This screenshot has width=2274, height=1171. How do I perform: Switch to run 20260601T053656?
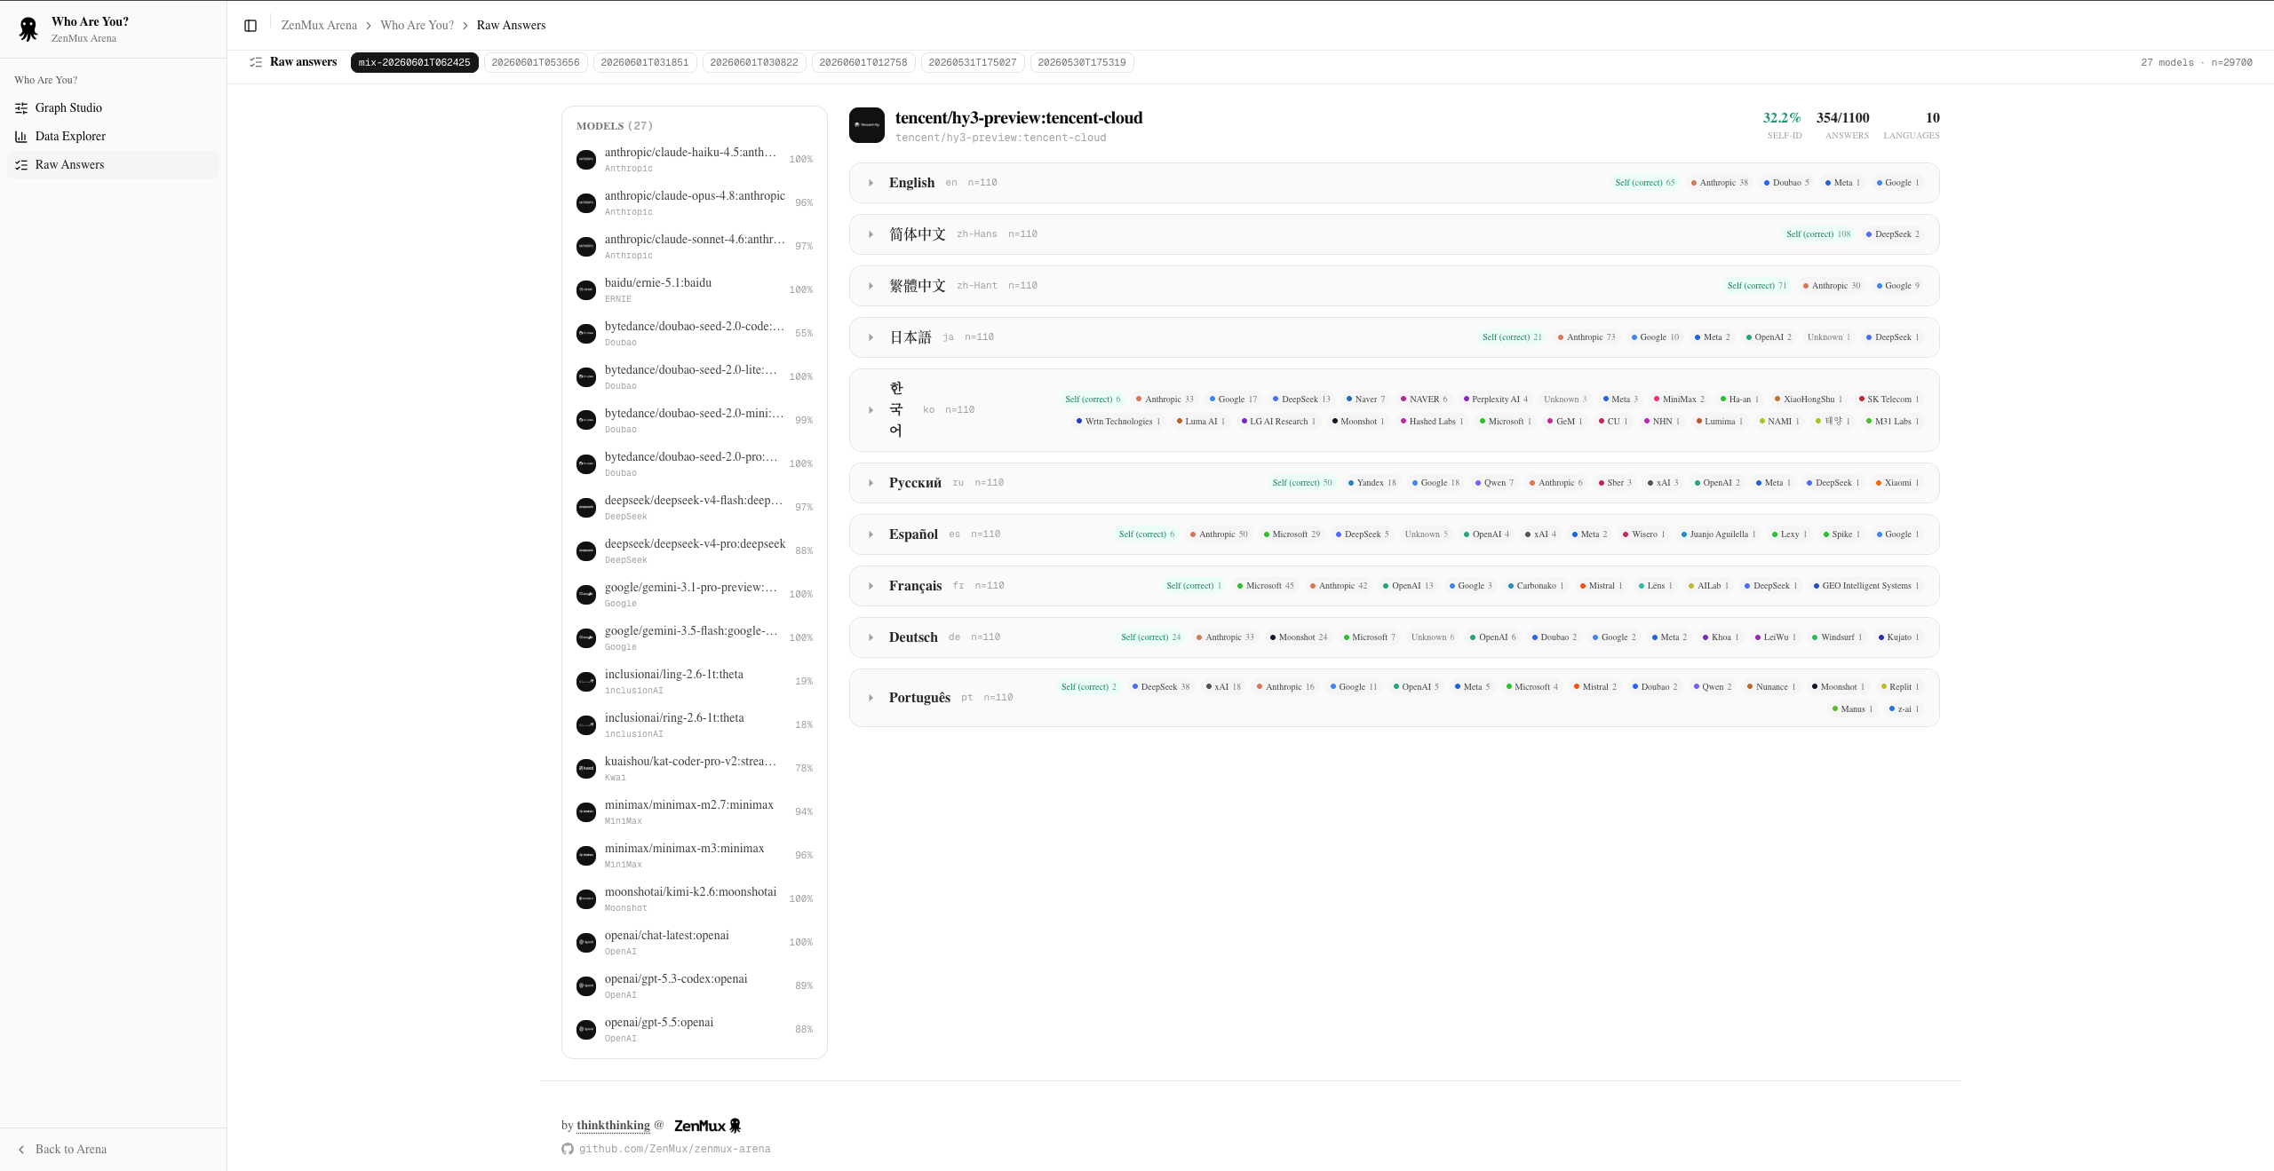pyautogui.click(x=536, y=63)
